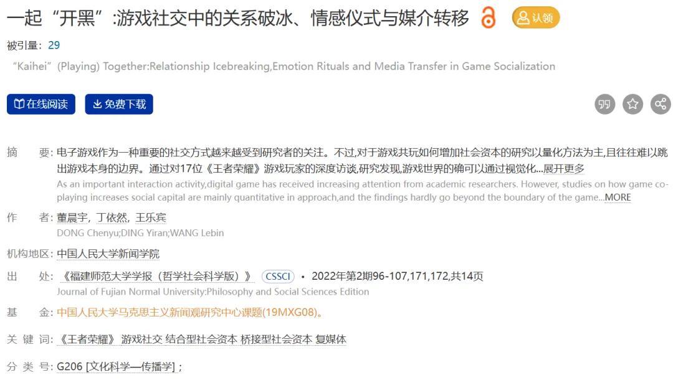Click the 认领 claim button
673x380 pixels.
(x=536, y=17)
